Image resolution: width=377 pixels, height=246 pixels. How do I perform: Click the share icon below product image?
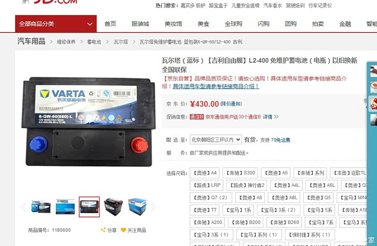pos(103,230)
